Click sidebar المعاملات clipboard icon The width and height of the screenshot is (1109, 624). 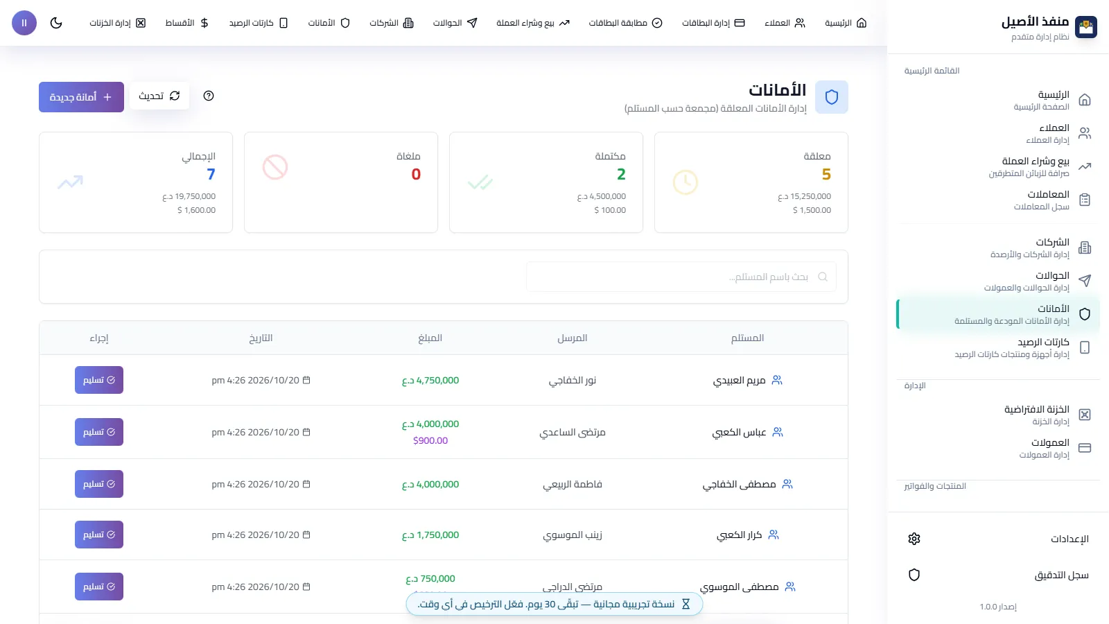tap(1085, 200)
